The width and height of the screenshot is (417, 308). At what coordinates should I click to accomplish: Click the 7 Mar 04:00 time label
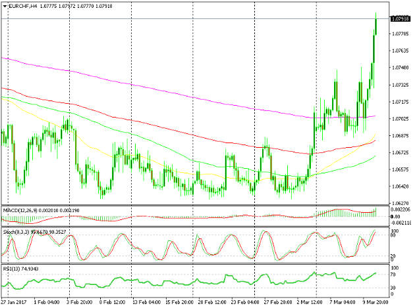click(x=343, y=302)
